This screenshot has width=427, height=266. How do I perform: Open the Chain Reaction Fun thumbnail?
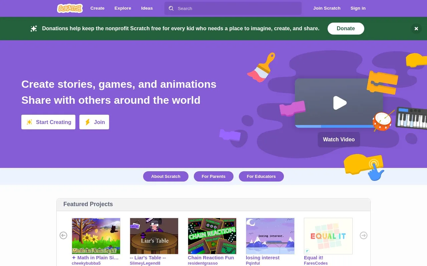(212, 236)
